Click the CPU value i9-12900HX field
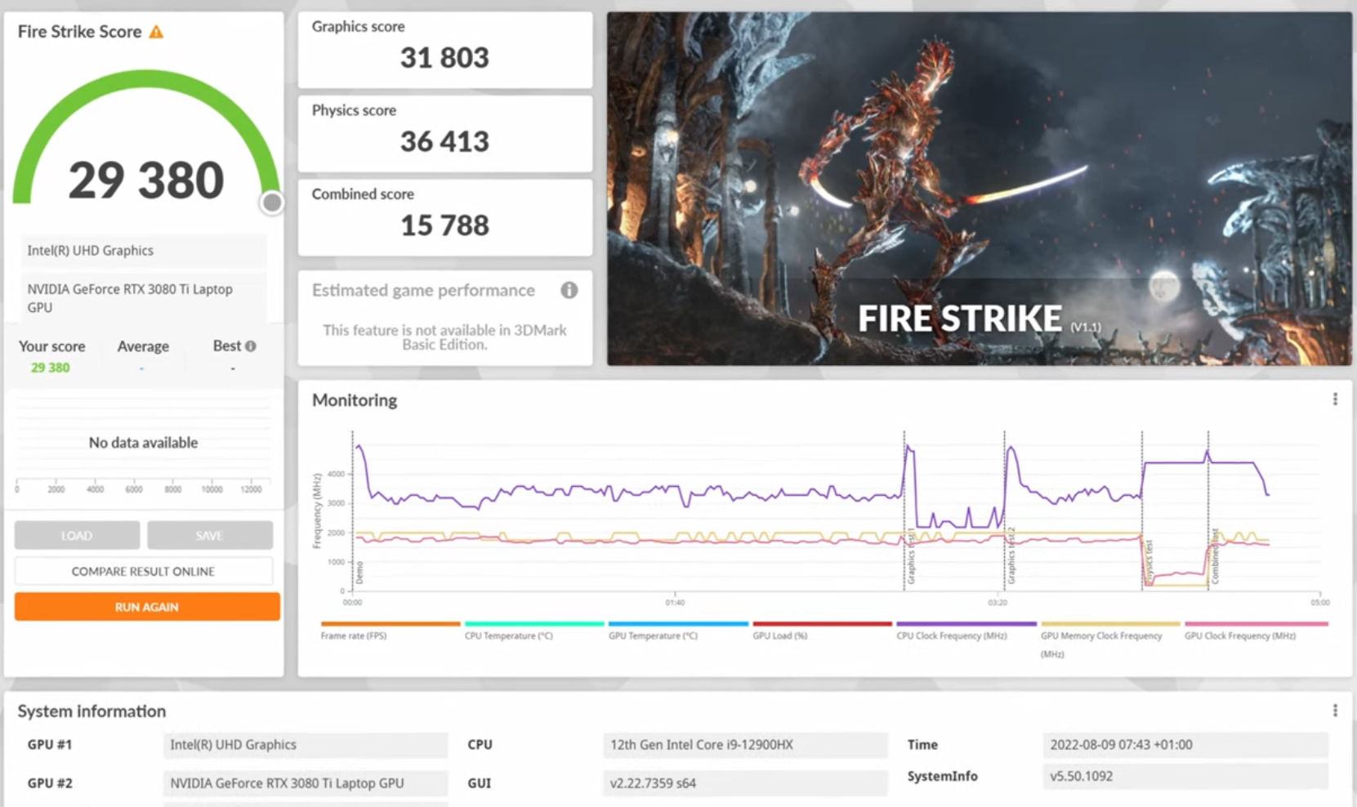The image size is (1357, 807). click(x=745, y=745)
